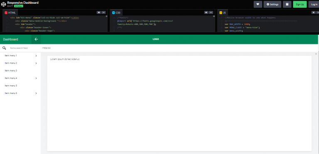Click the back arrow in green header
Screen dimensions: 319x154
[36, 39]
